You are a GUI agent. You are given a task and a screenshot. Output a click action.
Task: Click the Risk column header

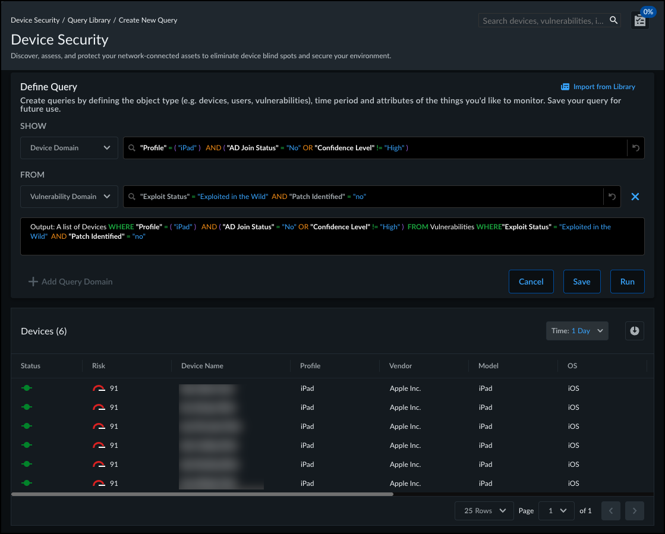(99, 366)
